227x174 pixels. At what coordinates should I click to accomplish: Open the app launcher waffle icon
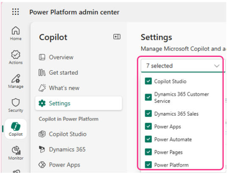16,12
